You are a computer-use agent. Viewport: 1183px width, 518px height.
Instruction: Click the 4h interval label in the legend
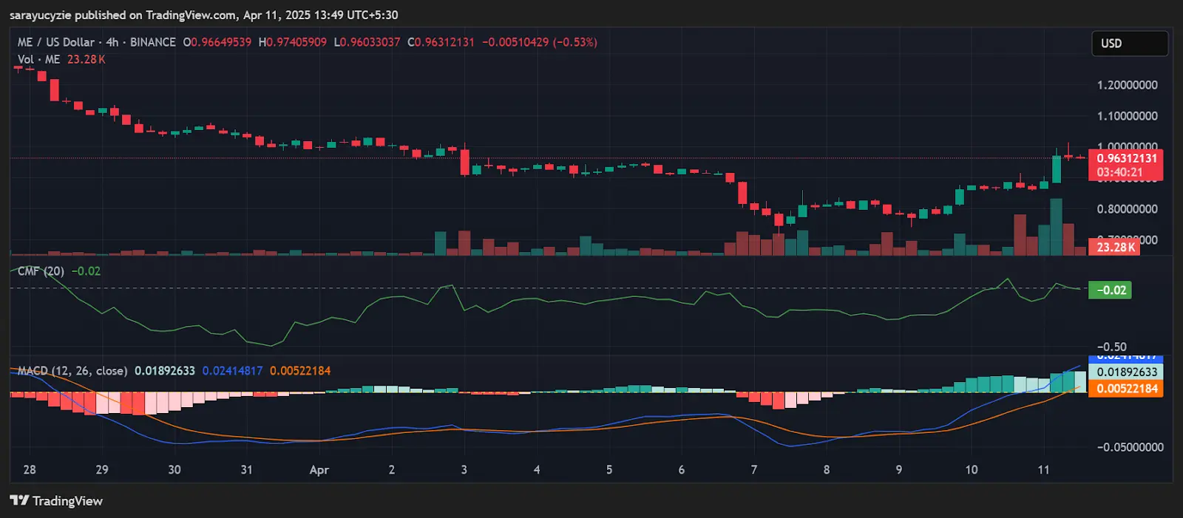(x=112, y=42)
